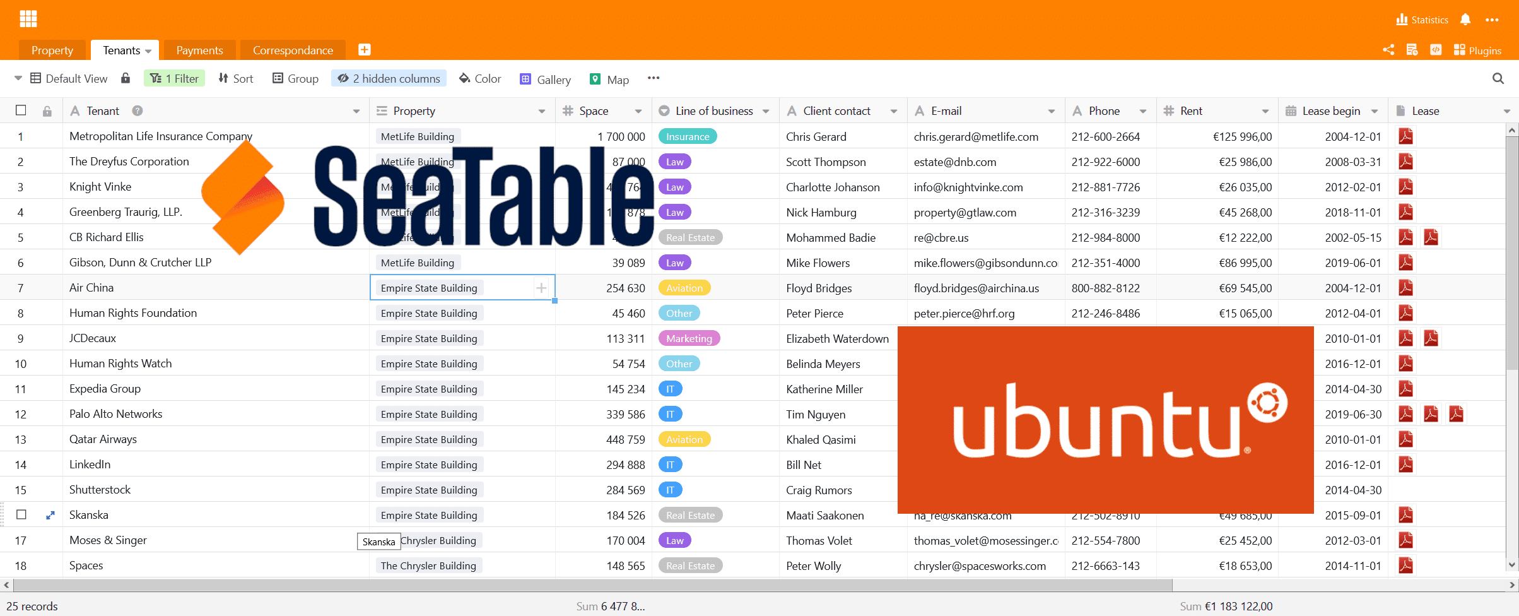The image size is (1519, 616).
Task: Open Plugins menu
Action: click(1477, 50)
